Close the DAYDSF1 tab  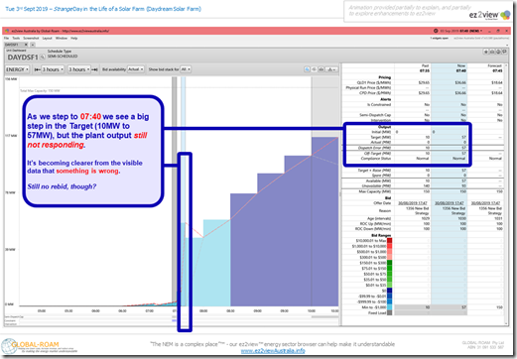pyautogui.click(x=26, y=45)
